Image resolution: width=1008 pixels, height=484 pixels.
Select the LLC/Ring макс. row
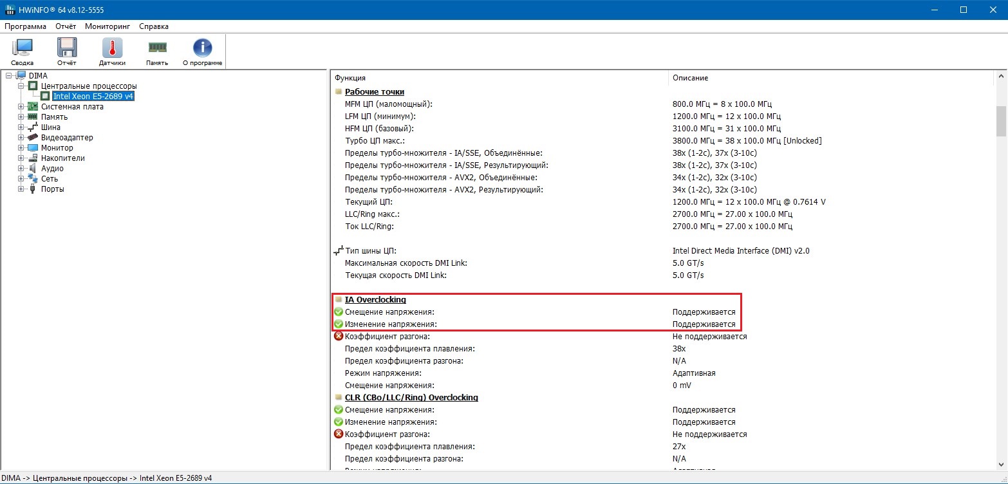tap(663, 214)
